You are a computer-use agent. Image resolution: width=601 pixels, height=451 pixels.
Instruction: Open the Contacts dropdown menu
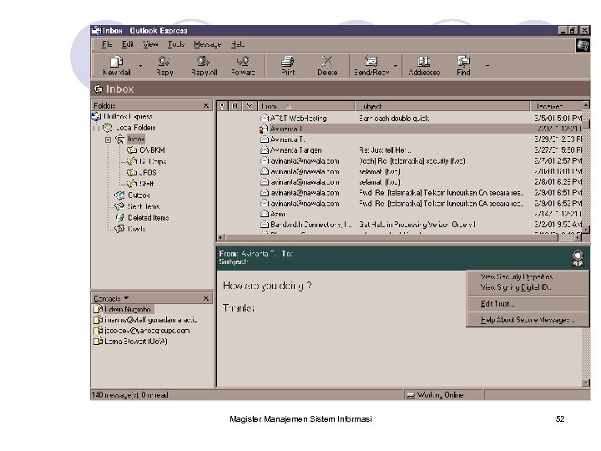(x=111, y=298)
